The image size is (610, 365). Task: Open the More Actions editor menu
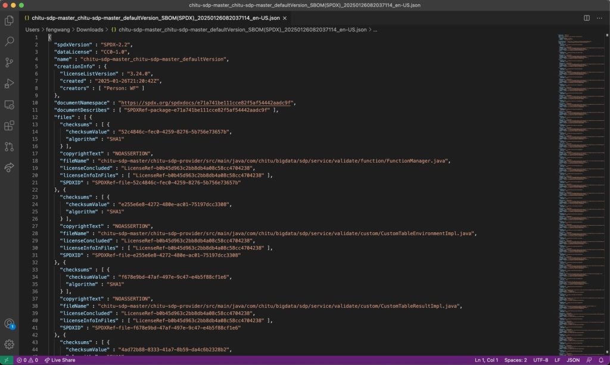[599, 18]
